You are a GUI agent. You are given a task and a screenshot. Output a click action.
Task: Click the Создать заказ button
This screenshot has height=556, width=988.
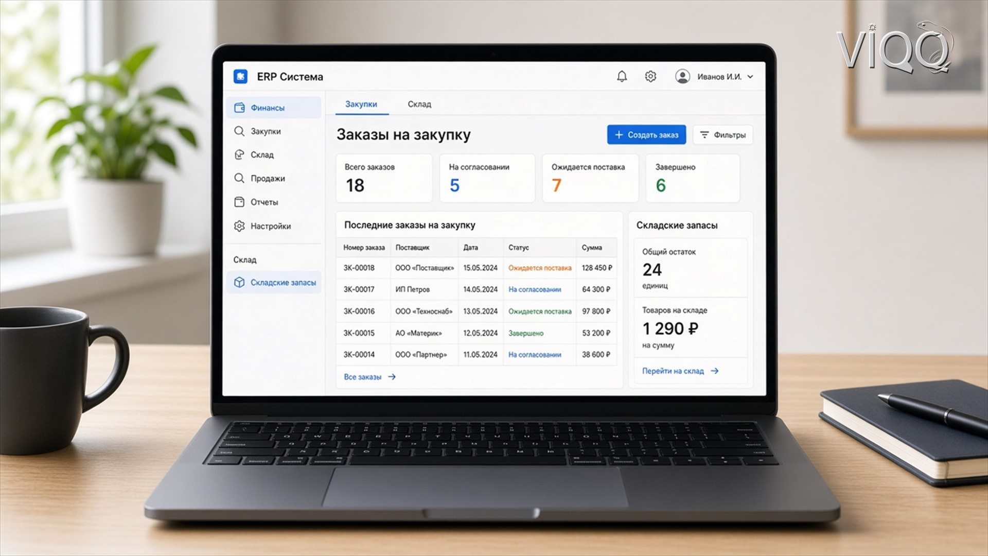[x=646, y=135]
